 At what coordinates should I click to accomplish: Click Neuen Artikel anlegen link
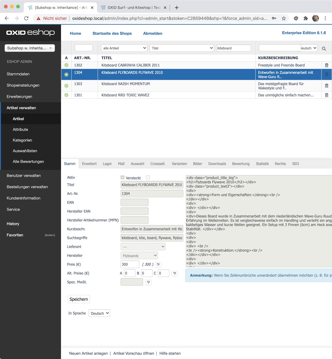click(88, 353)
